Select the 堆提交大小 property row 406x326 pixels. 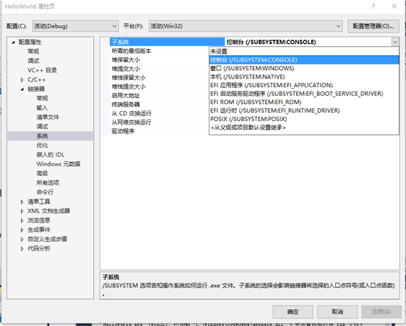pos(159,69)
